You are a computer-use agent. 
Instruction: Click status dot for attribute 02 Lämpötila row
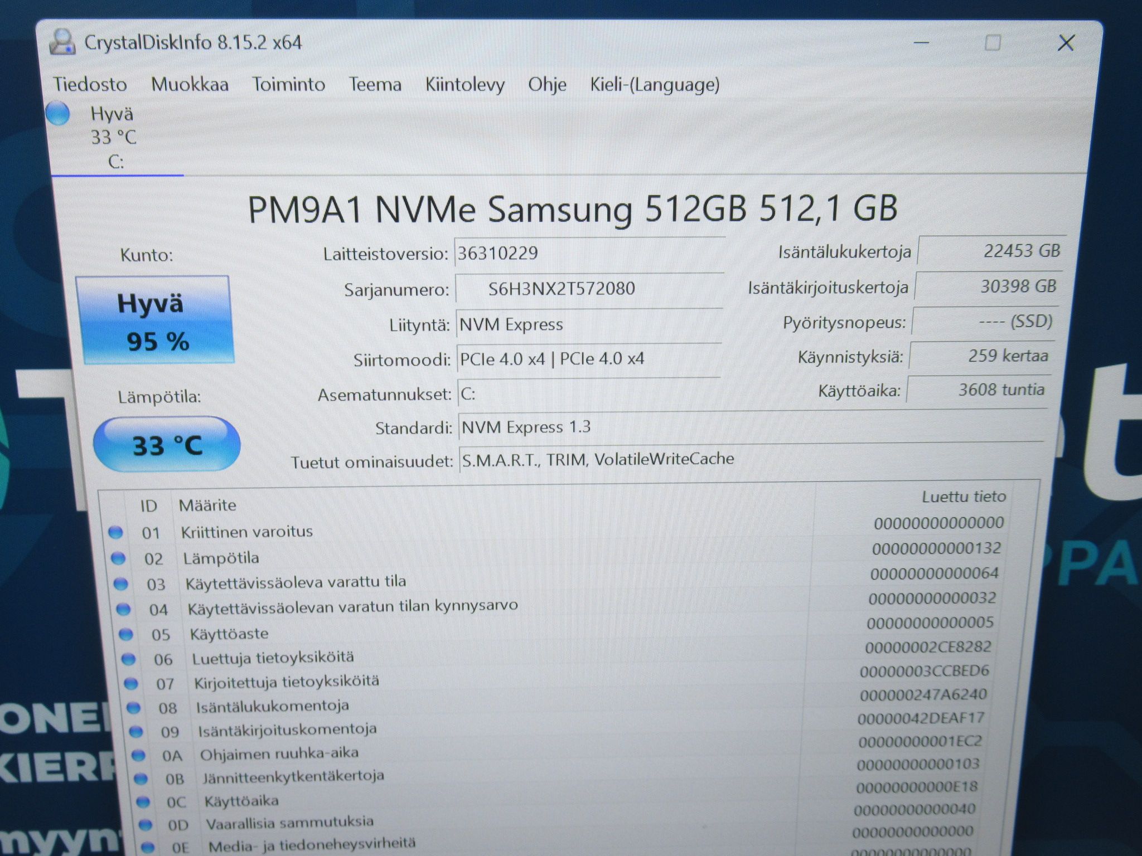click(x=118, y=558)
